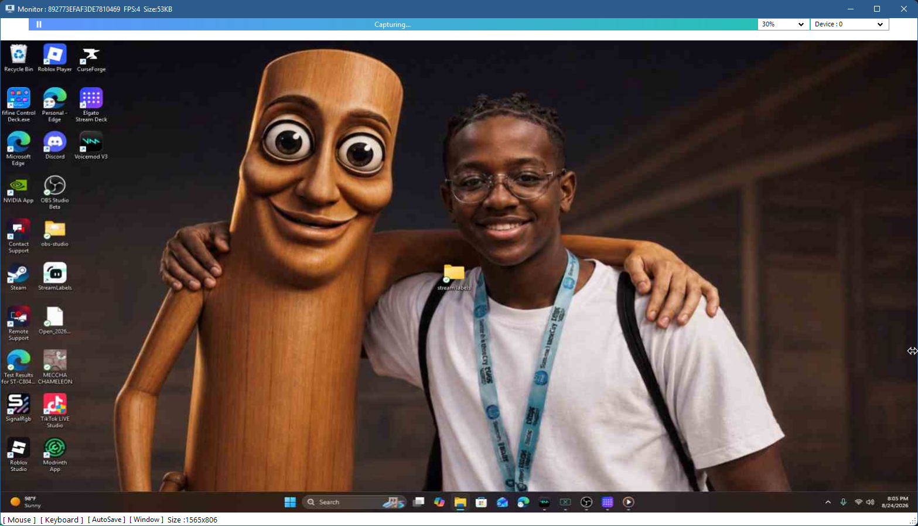
Task: Open Outlook mail from the taskbar
Action: pyautogui.click(x=502, y=502)
